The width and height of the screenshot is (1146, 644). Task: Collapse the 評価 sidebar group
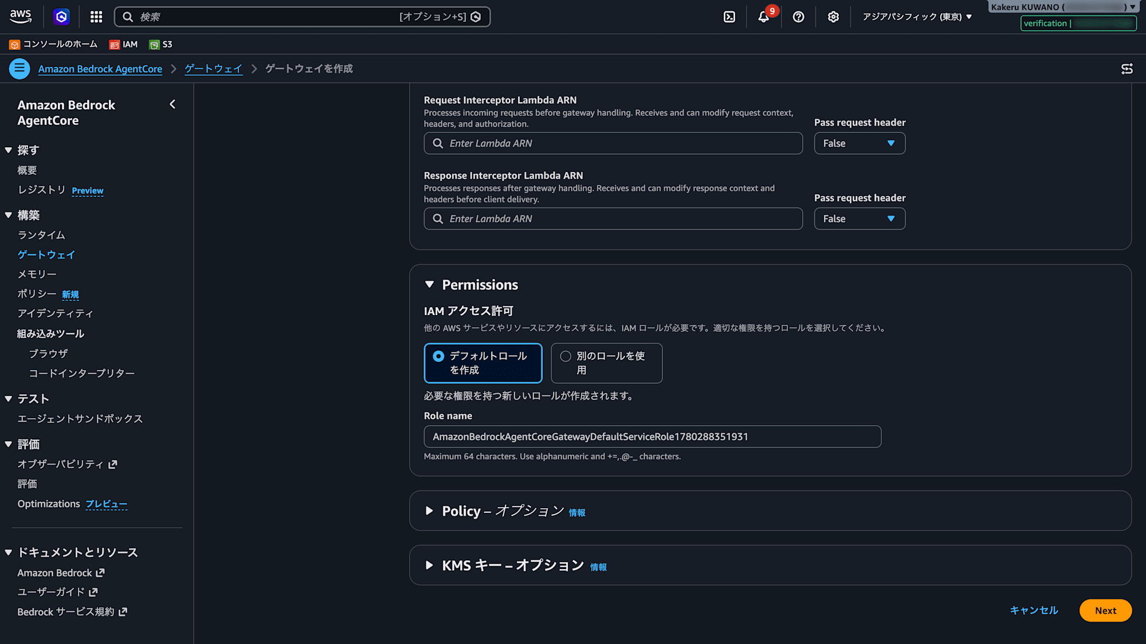[x=9, y=444]
